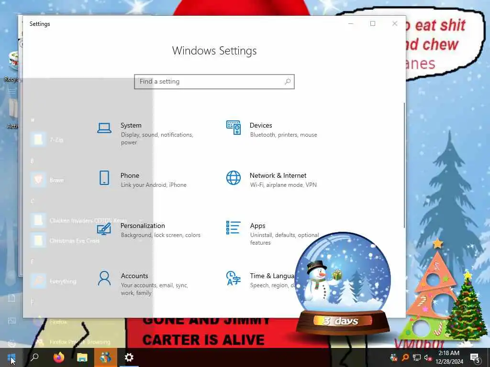Click the Windows Start button

pos(11,357)
